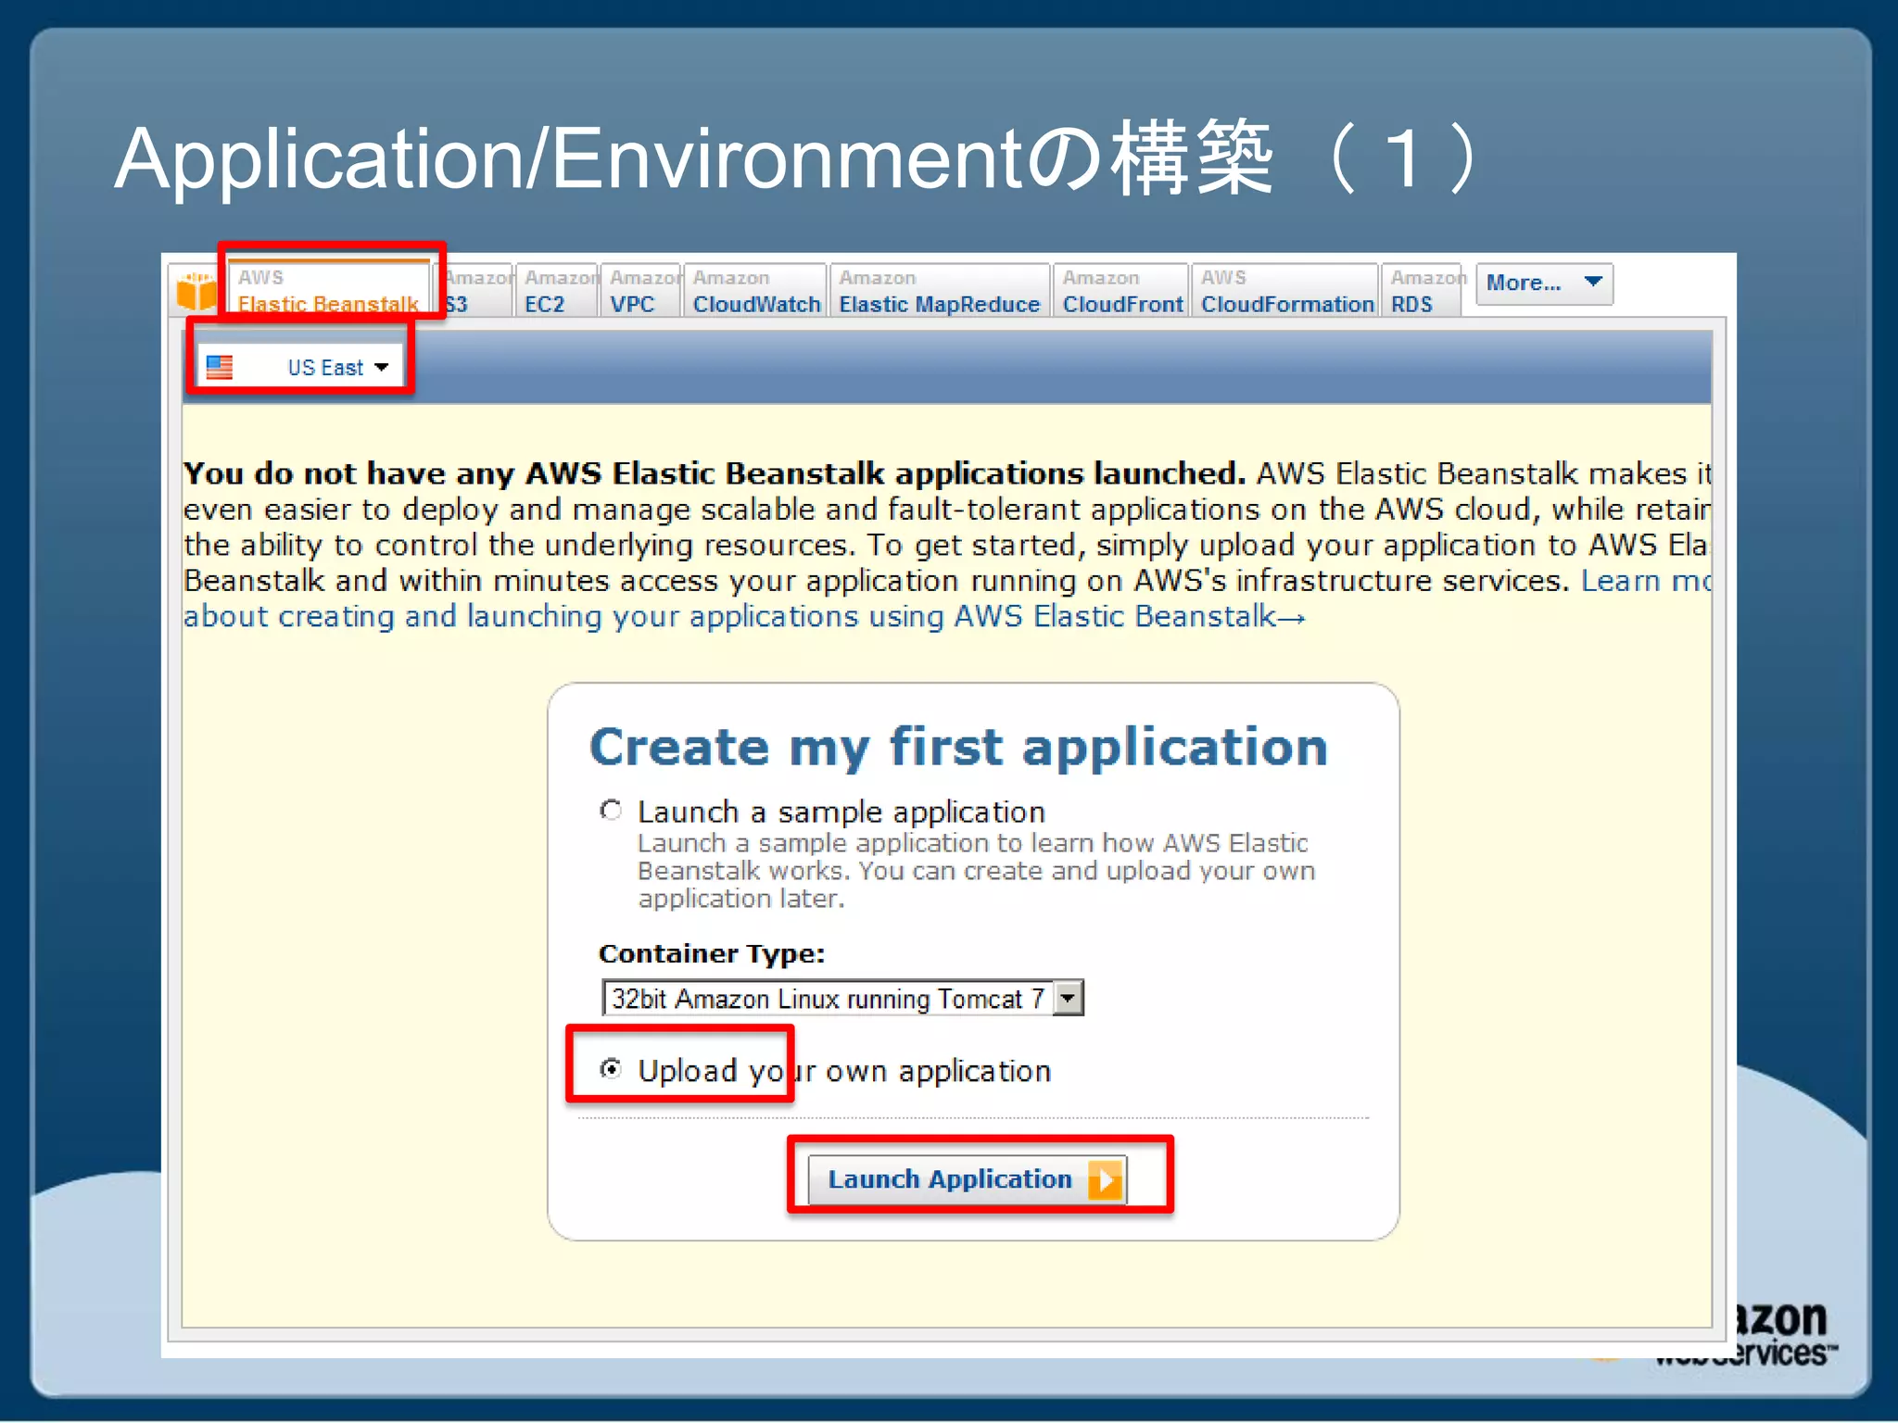Go to the Amazon CloudWatch tab
The height and width of the screenshot is (1423, 1898).
point(756,291)
